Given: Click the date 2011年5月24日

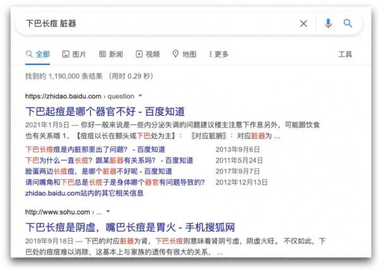Looking at the screenshot, I should click(x=239, y=160).
